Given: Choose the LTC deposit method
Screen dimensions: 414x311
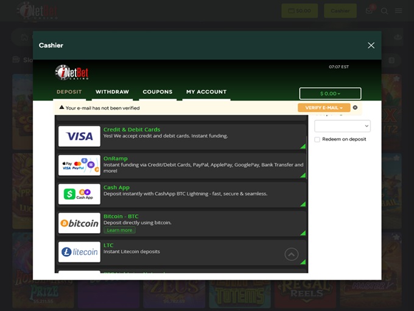Looking at the screenshot, I should click(x=181, y=253).
